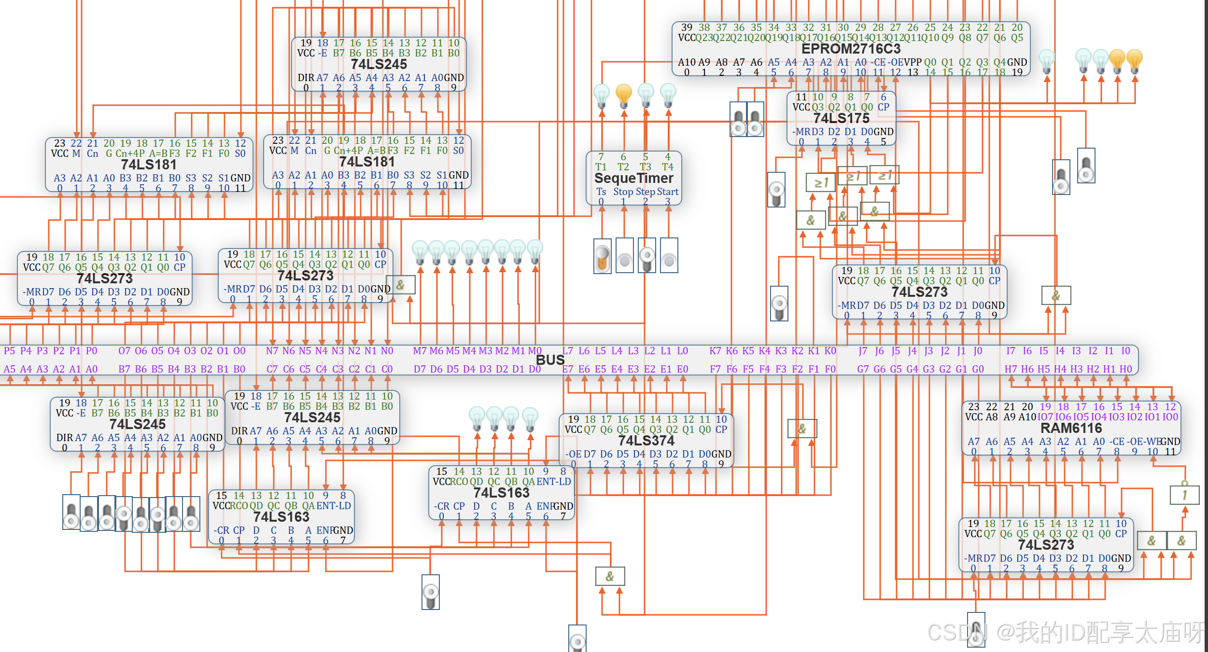This screenshot has width=1208, height=652.
Task: Toggle the switch below right 74LS163 CR pin
Action: [430, 592]
